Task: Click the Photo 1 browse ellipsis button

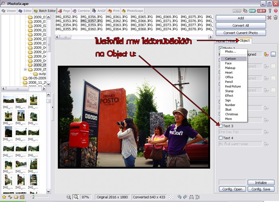Action: click(273, 55)
